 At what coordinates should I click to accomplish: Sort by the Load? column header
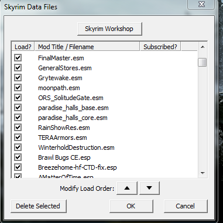tap(23, 47)
